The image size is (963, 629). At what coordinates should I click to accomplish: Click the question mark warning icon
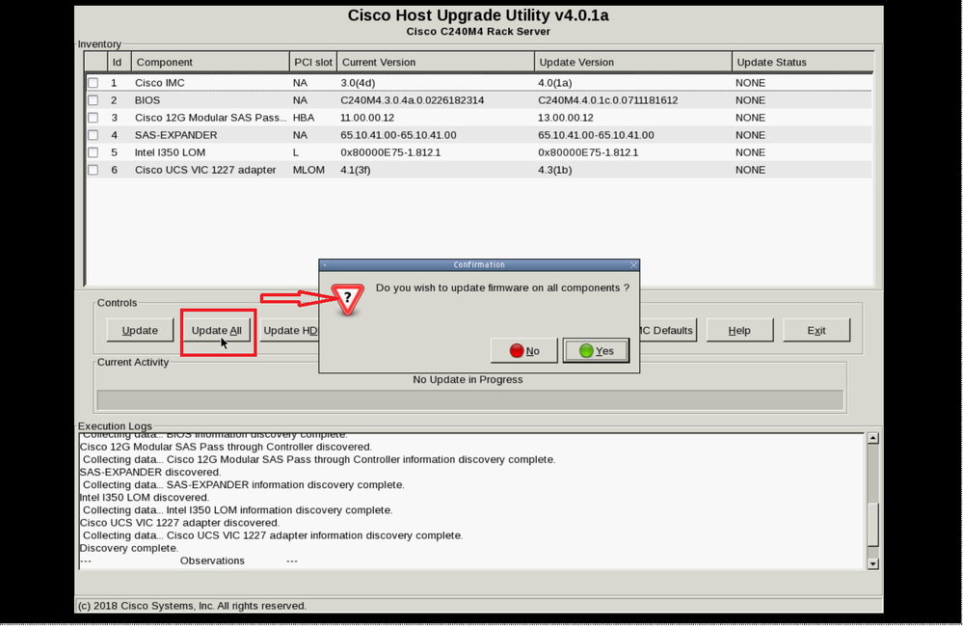pos(348,299)
